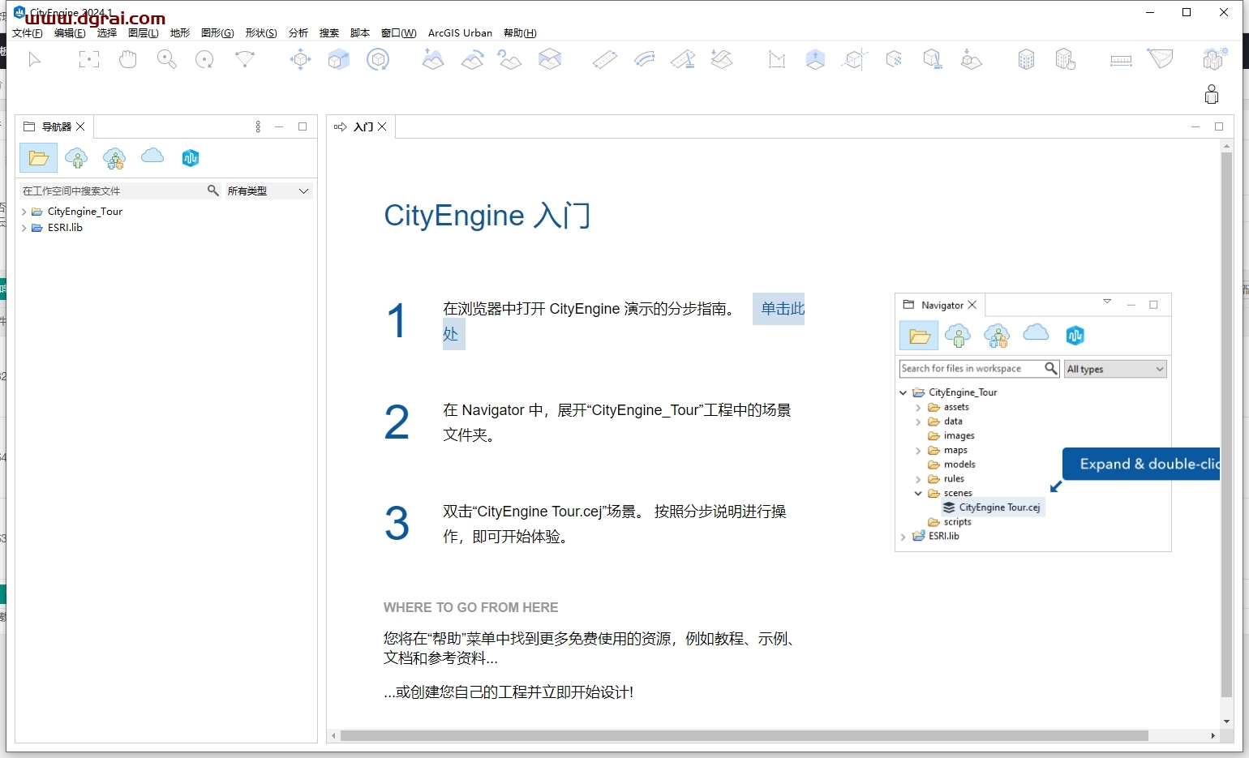This screenshot has height=758, width=1249.
Task: Select the align terrain layer tool
Action: (550, 59)
